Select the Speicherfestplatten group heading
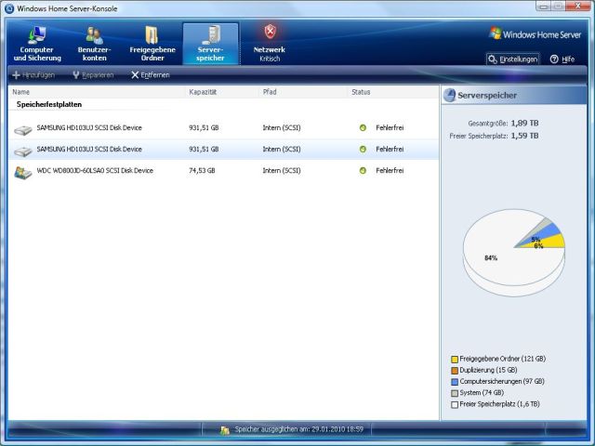The image size is (595, 446). (49, 104)
